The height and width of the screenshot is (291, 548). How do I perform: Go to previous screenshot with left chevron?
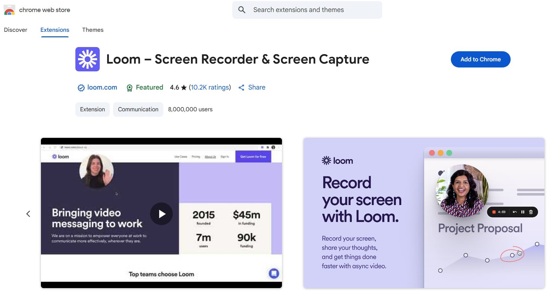pos(28,214)
